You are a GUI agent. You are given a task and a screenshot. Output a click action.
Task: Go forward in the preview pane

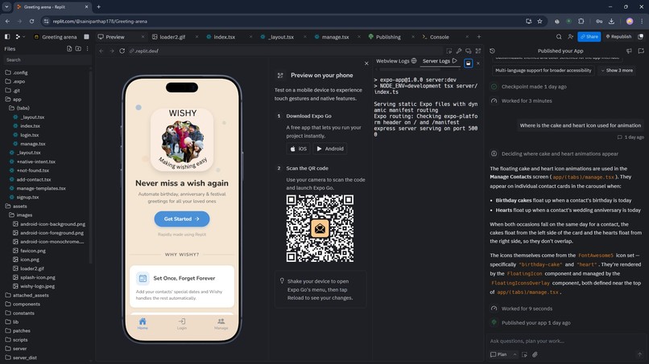pyautogui.click(x=112, y=51)
